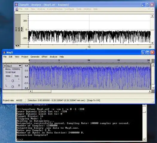The image size is (157, 143).
Task: Open Analyze menu in May5 window
Action: [54, 57]
